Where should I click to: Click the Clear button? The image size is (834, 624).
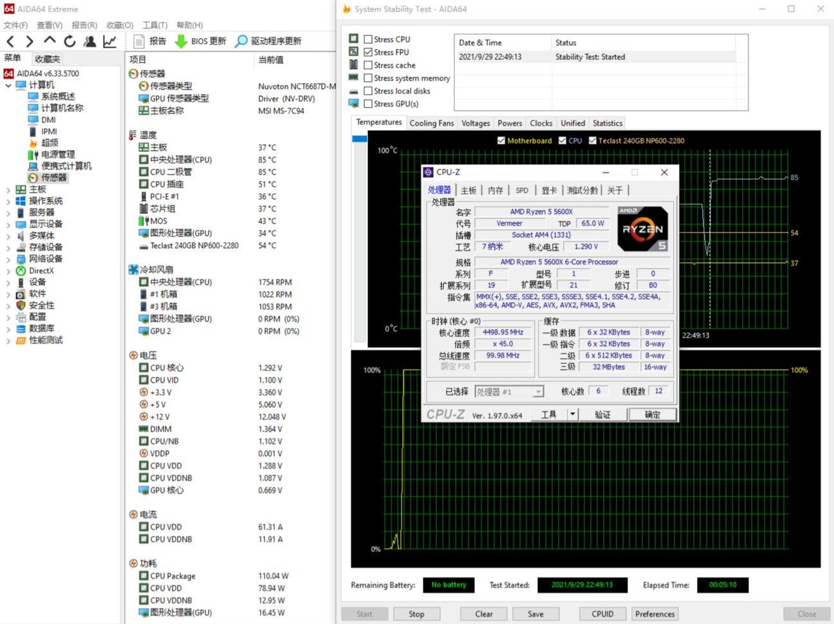(x=484, y=614)
